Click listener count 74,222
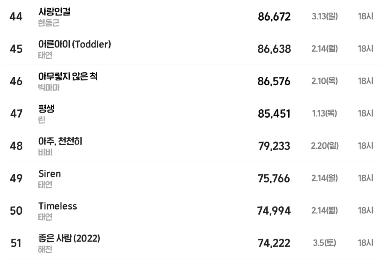381x260 pixels. [274, 244]
